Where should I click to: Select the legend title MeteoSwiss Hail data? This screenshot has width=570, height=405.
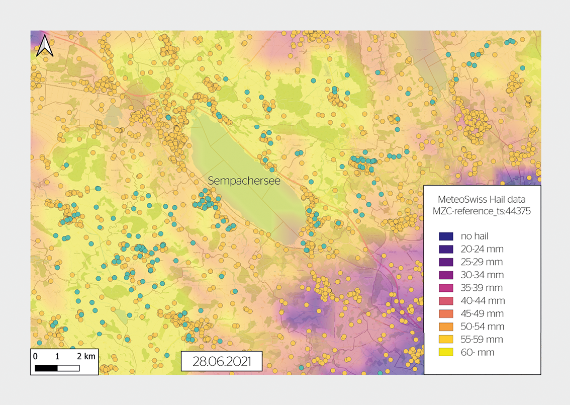pos(482,199)
